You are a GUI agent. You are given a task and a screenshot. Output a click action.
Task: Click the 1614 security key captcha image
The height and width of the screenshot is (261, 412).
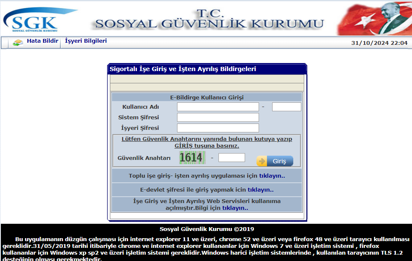point(192,158)
